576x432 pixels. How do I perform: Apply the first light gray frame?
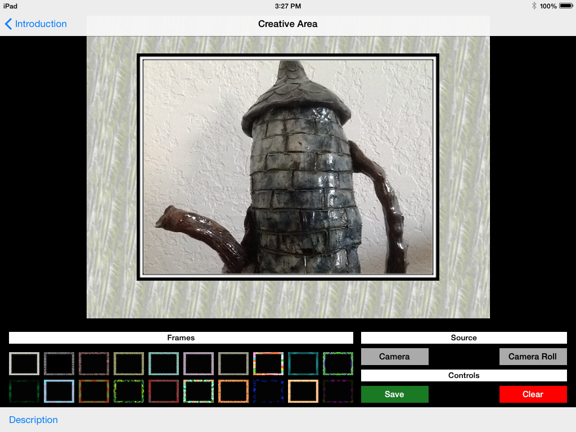(24, 363)
